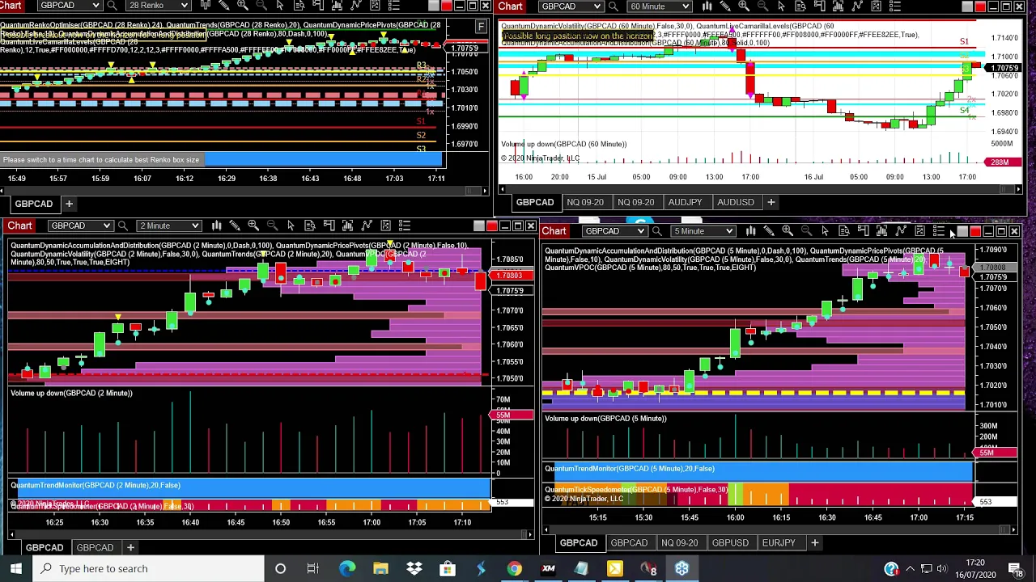The width and height of the screenshot is (1036, 582).
Task: Show data box in 2 Minute chart
Action: click(310, 226)
